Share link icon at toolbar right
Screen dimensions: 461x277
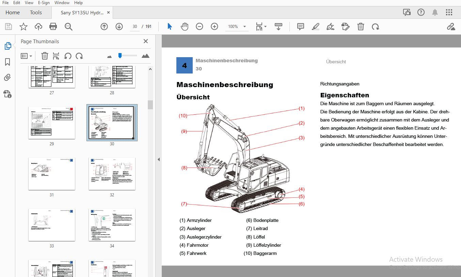click(x=451, y=27)
